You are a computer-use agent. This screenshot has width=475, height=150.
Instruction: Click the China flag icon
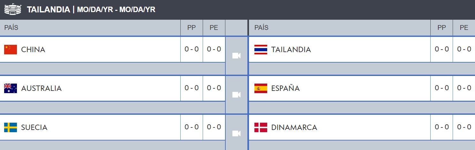[x=11, y=50]
